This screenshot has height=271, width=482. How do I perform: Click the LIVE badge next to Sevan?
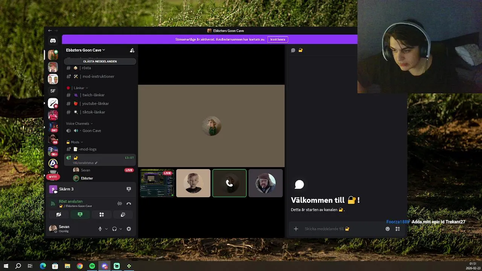[129, 170]
